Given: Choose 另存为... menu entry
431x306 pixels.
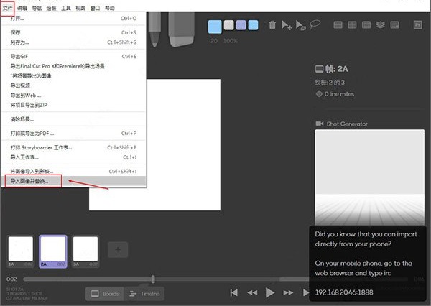Looking at the screenshot, I should pos(73,42).
